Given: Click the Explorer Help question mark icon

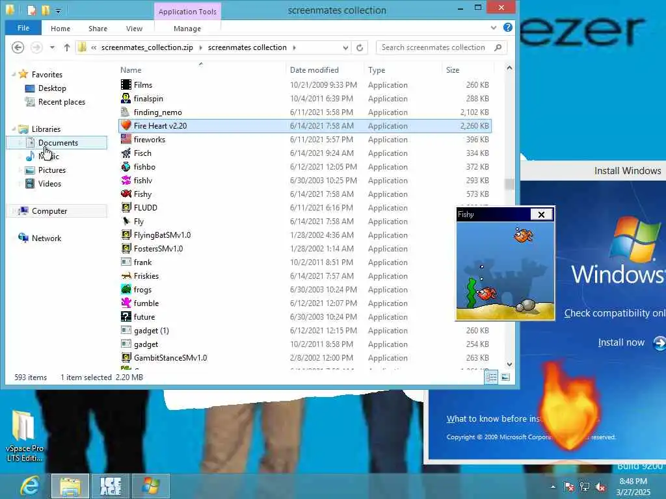Looking at the screenshot, I should click(507, 27).
